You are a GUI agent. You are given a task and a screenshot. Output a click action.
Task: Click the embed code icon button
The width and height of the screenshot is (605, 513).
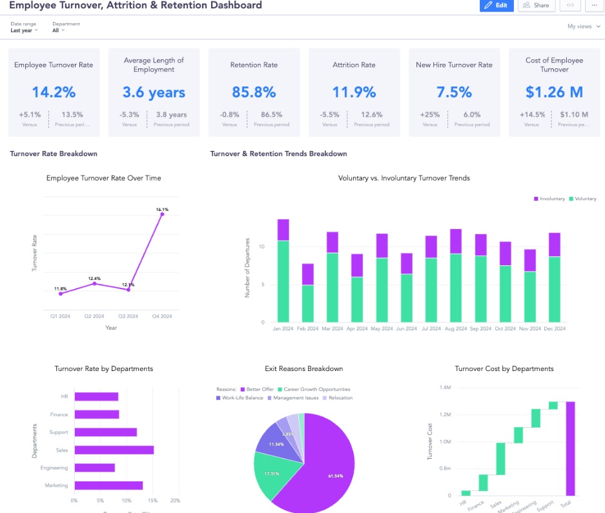click(569, 5)
